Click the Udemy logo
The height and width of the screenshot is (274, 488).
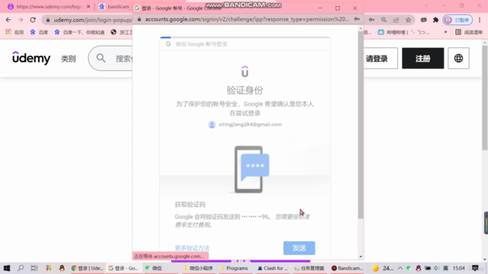pos(31,58)
